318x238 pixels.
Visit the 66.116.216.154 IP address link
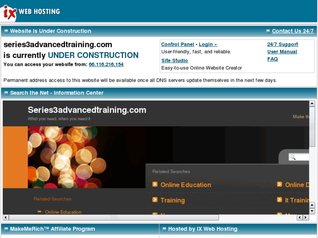pos(106,64)
